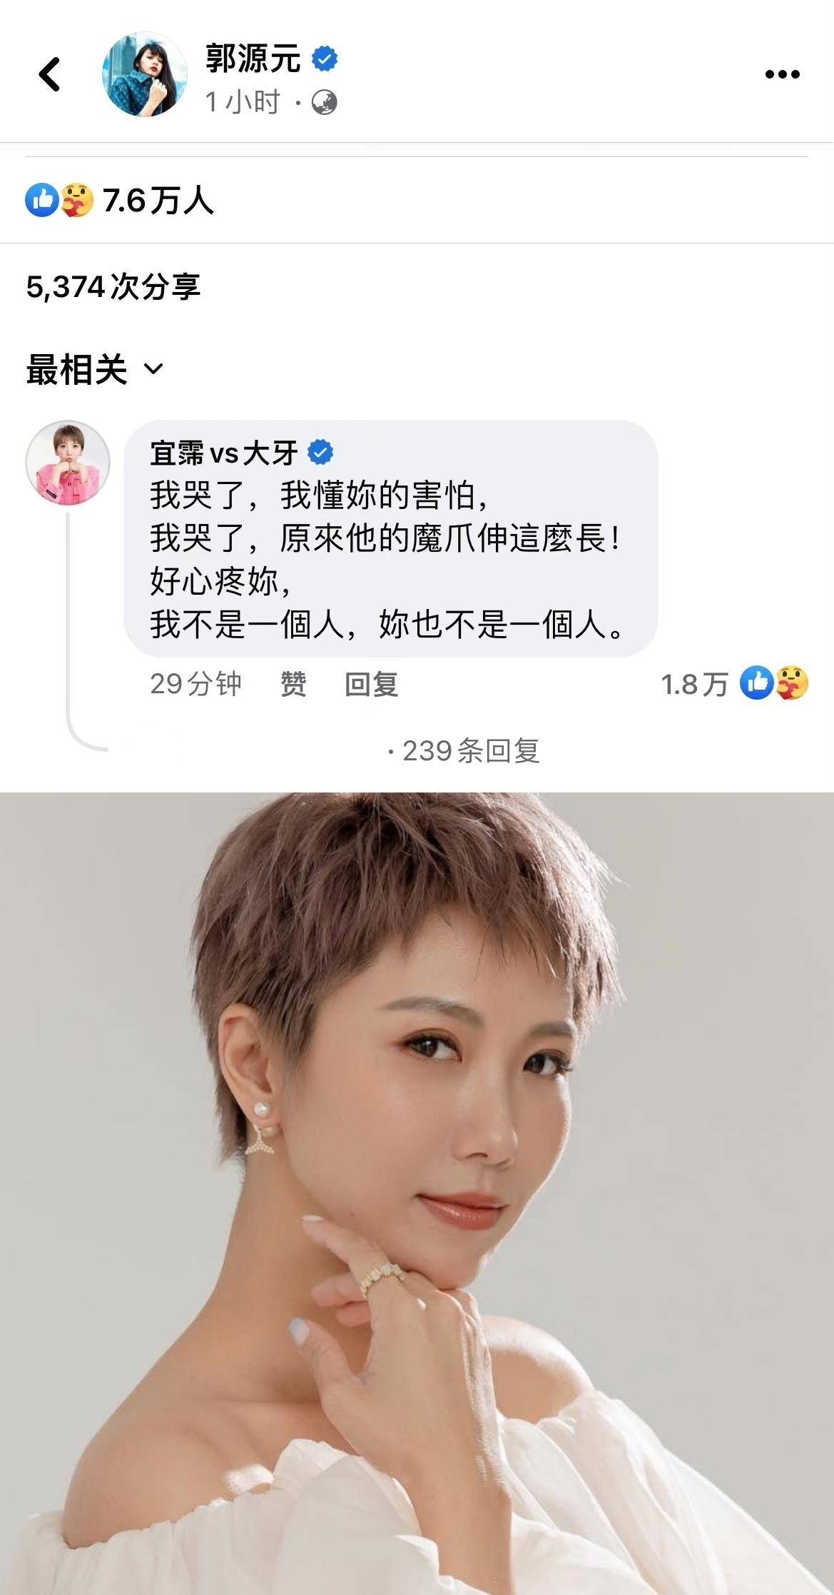Reply to the comment with 回复

coord(371,684)
